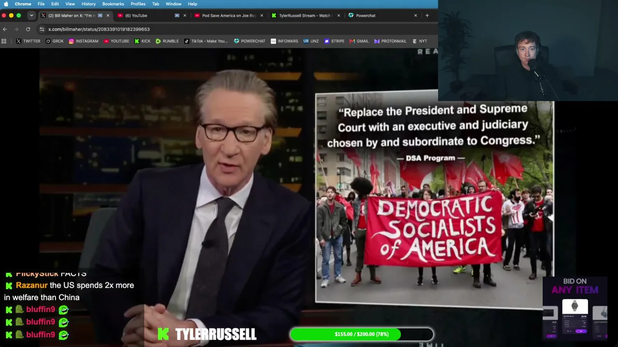Focus the address bar URL field
This screenshot has width=618, height=347.
click(x=237, y=29)
